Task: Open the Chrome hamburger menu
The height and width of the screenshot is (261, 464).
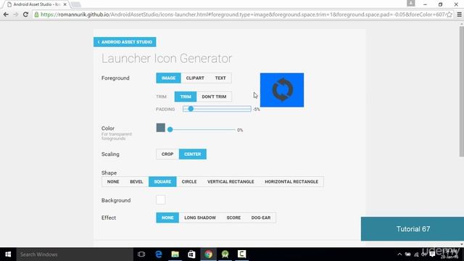Action: click(459, 14)
